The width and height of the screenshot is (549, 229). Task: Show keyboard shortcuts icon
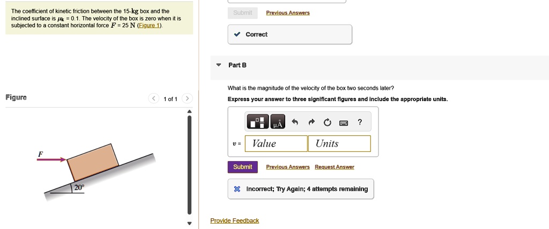tap(344, 123)
